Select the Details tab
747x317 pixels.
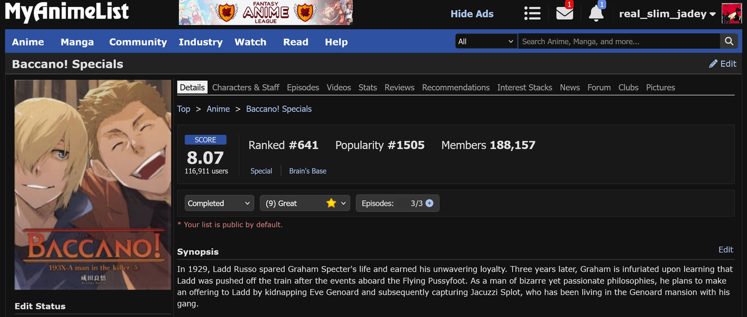(192, 88)
